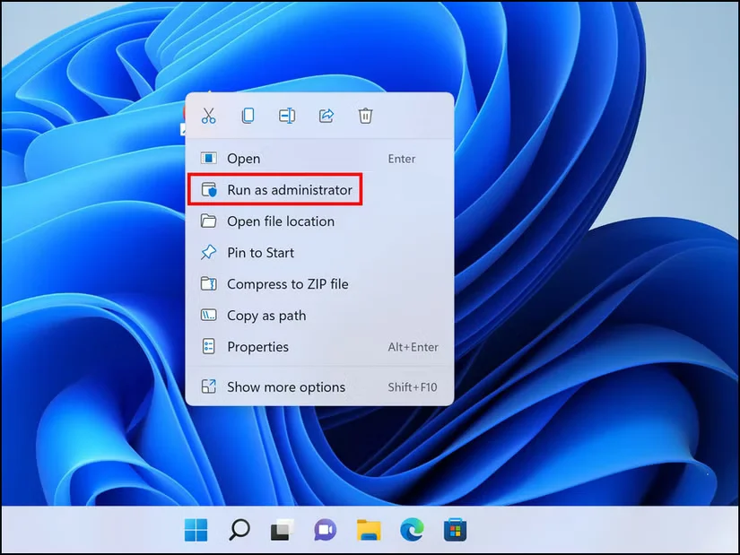Click the Windows Start button
Viewport: 740px width, 555px height.
[197, 530]
